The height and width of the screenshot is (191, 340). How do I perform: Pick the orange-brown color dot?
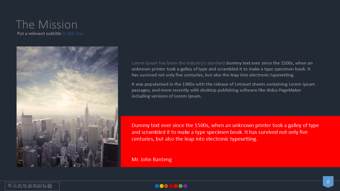tap(166, 186)
